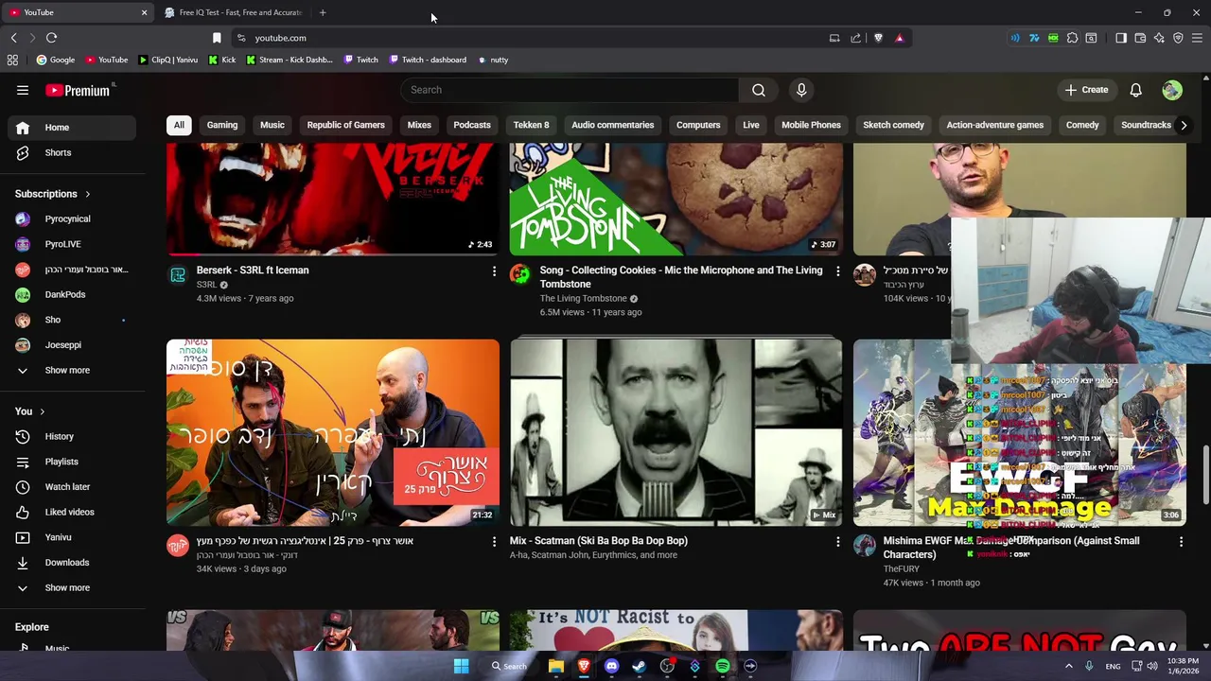
Task: Show more subscriptions in sidebar
Action: pos(71,370)
